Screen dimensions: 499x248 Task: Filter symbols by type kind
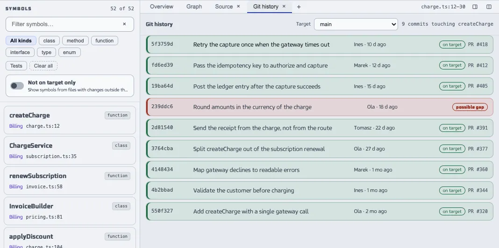46,52
